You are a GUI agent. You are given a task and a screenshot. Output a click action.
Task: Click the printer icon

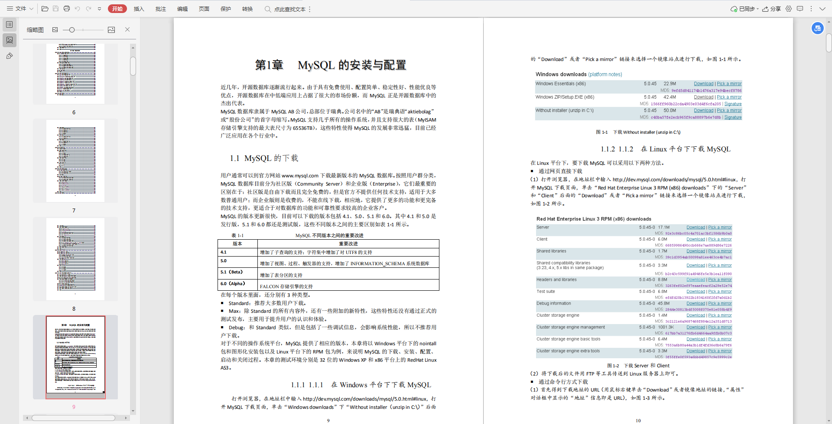67,9
